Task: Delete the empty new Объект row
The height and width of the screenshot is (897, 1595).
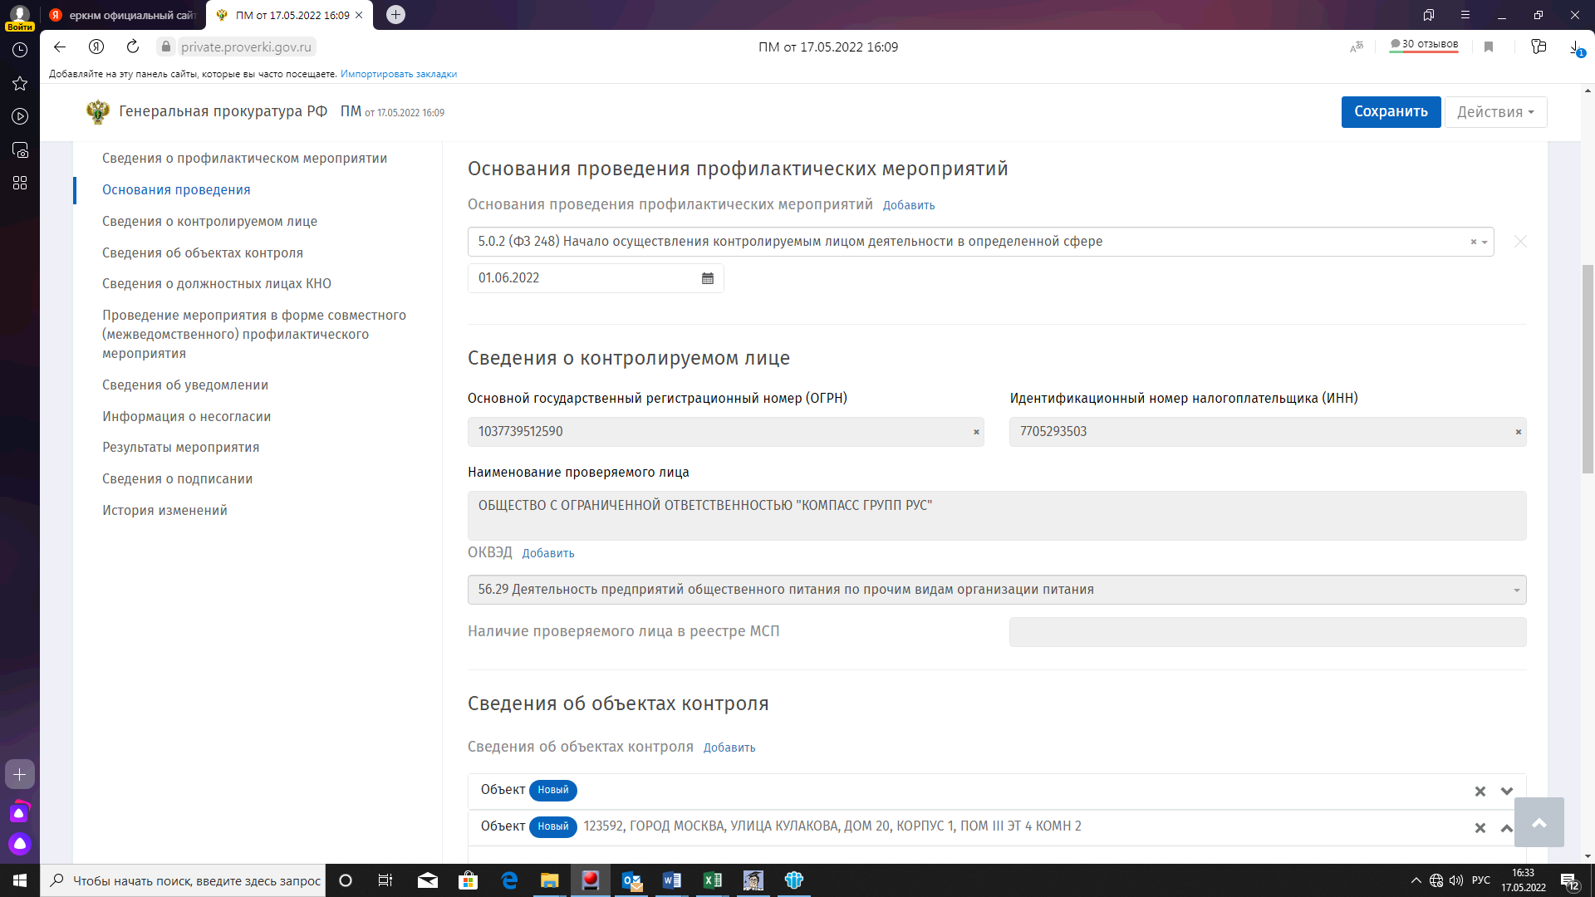Action: 1480,792
